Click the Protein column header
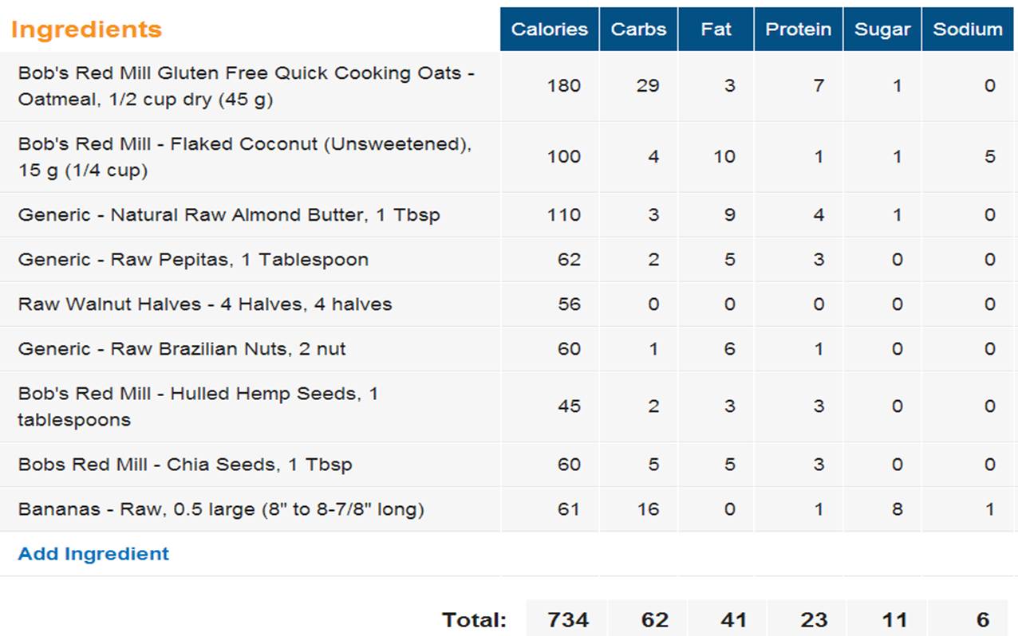 pos(798,29)
